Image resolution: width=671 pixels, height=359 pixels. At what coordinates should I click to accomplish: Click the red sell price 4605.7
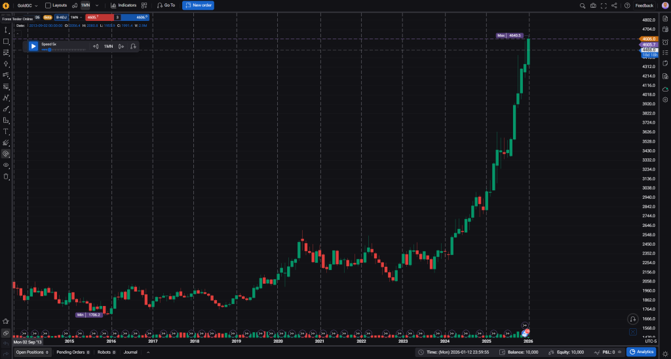(x=100, y=18)
